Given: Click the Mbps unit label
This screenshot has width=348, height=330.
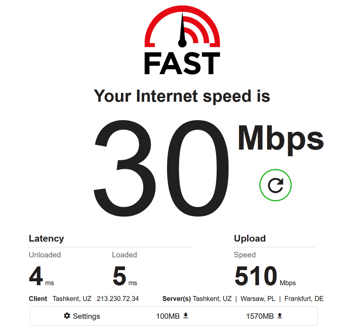Looking at the screenshot, I should (x=280, y=139).
